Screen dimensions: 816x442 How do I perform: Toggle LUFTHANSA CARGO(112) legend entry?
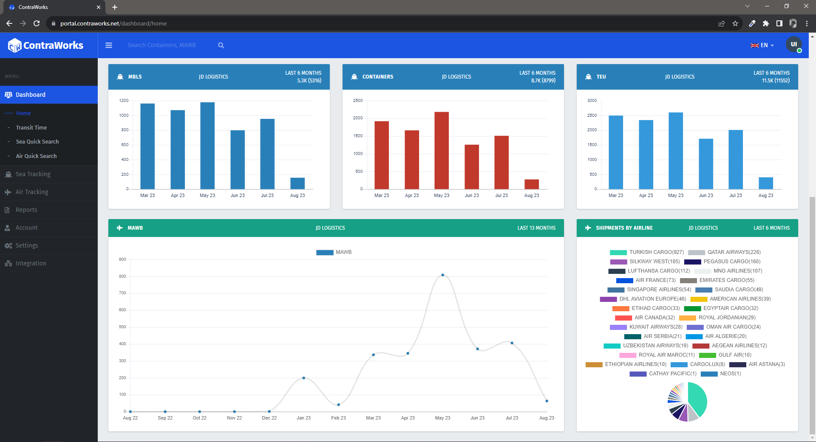pos(649,271)
